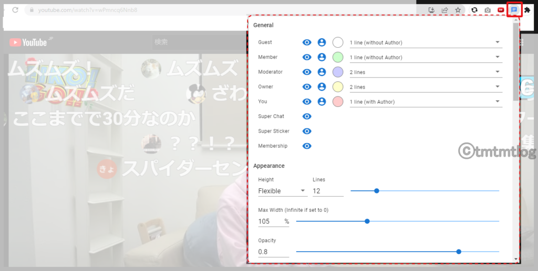Screen dimensions: 538x271
Task: Click the Lines value field showing 12
Action: pos(328,191)
